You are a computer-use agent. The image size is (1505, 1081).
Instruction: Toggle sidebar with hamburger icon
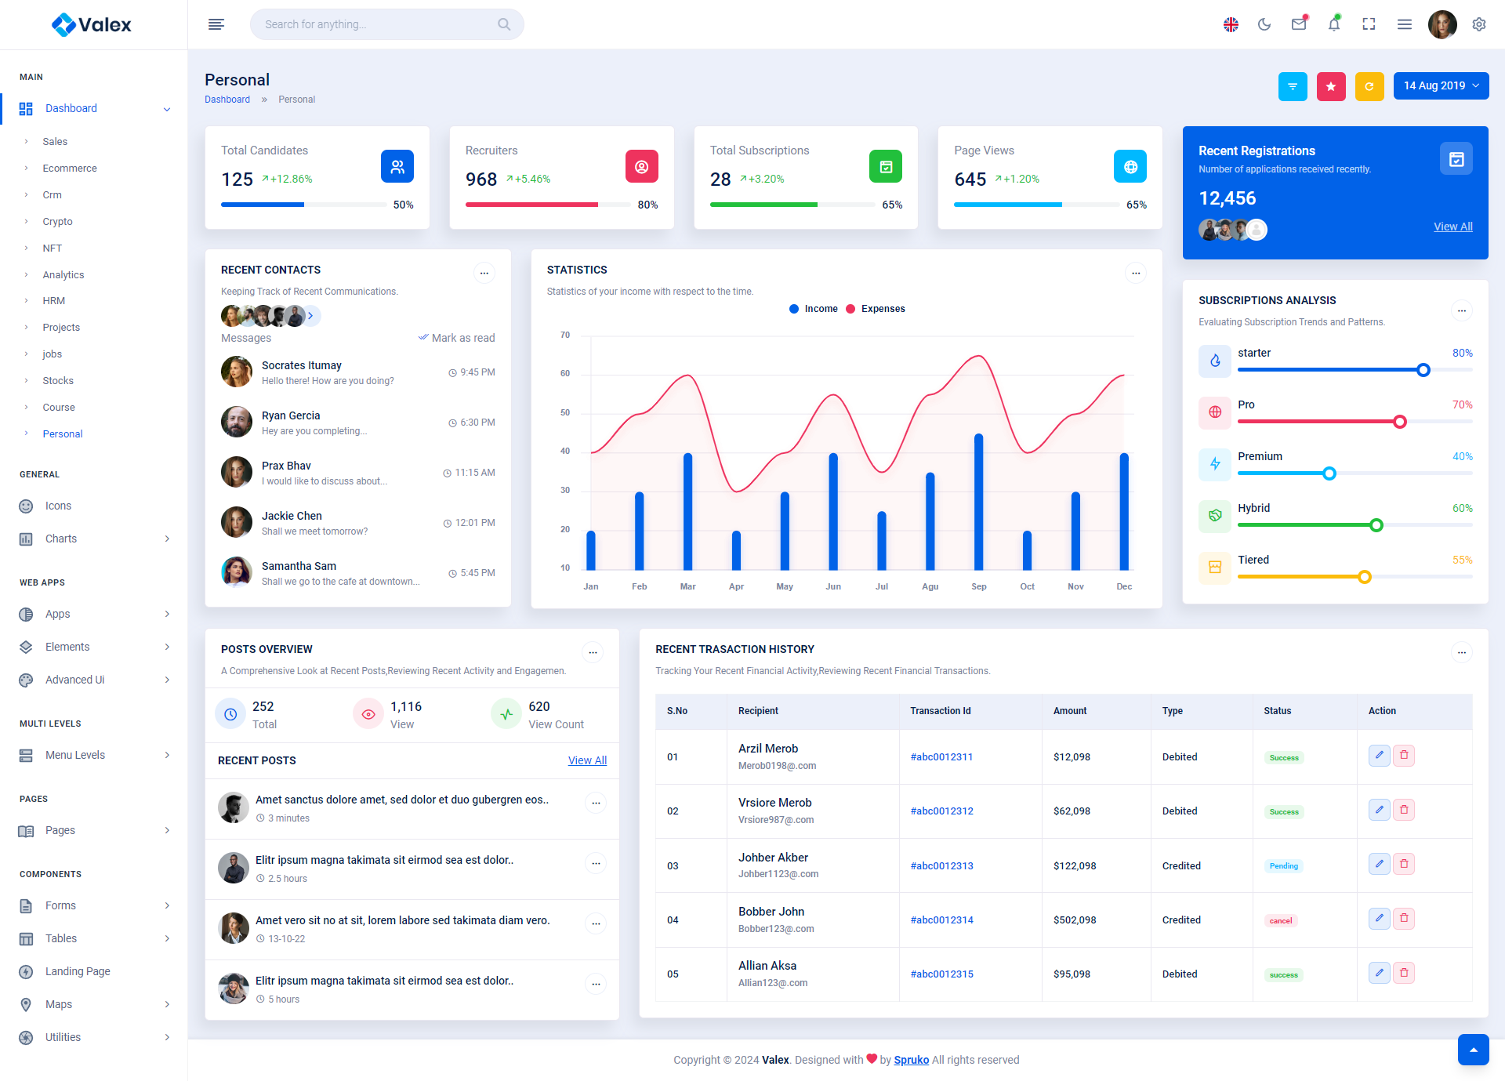click(x=216, y=24)
